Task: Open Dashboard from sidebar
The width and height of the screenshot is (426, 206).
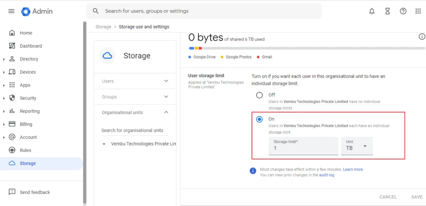Action: [31, 46]
